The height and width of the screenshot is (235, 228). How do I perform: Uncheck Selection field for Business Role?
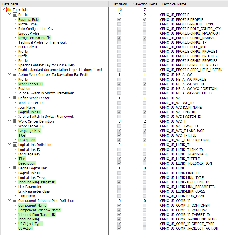coord(144,20)
